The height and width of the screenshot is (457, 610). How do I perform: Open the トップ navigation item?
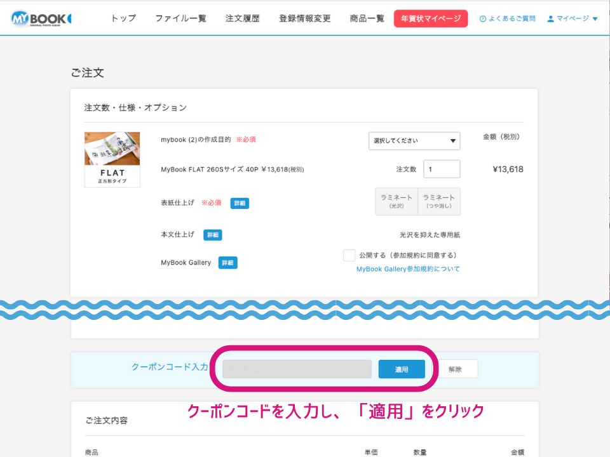123,18
